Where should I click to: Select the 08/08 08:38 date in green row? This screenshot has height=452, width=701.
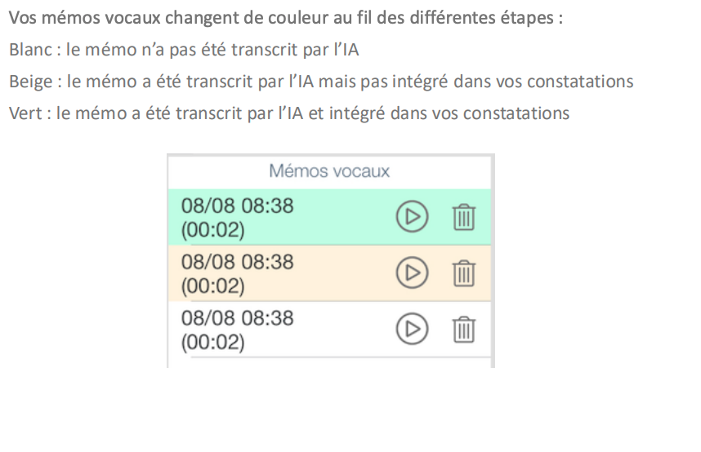(x=237, y=206)
